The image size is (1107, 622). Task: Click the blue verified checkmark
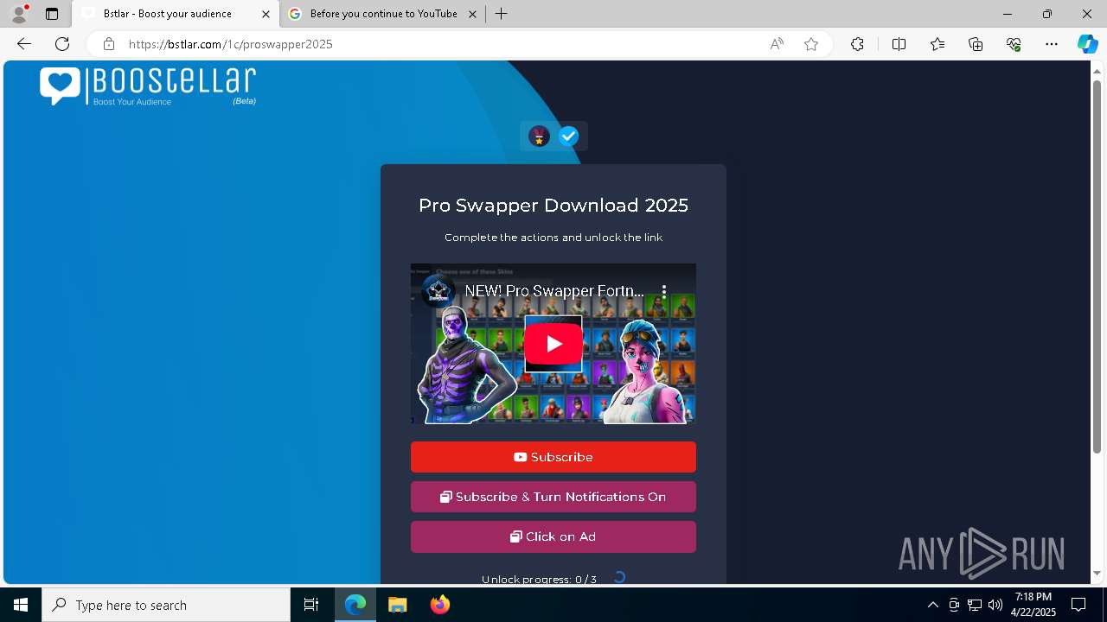point(568,136)
